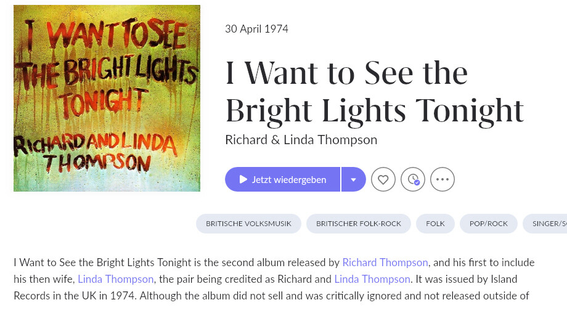Open the three-dots more options menu

[442, 179]
